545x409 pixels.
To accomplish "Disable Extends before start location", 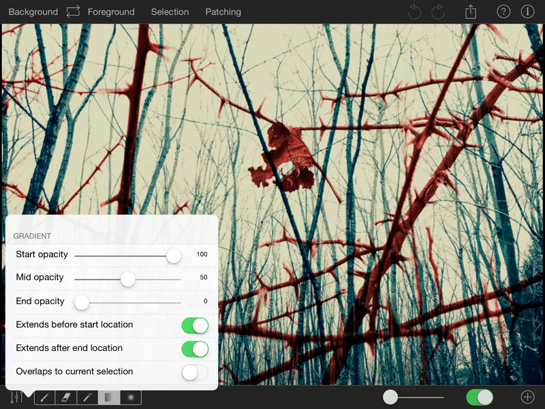I will pyautogui.click(x=195, y=326).
